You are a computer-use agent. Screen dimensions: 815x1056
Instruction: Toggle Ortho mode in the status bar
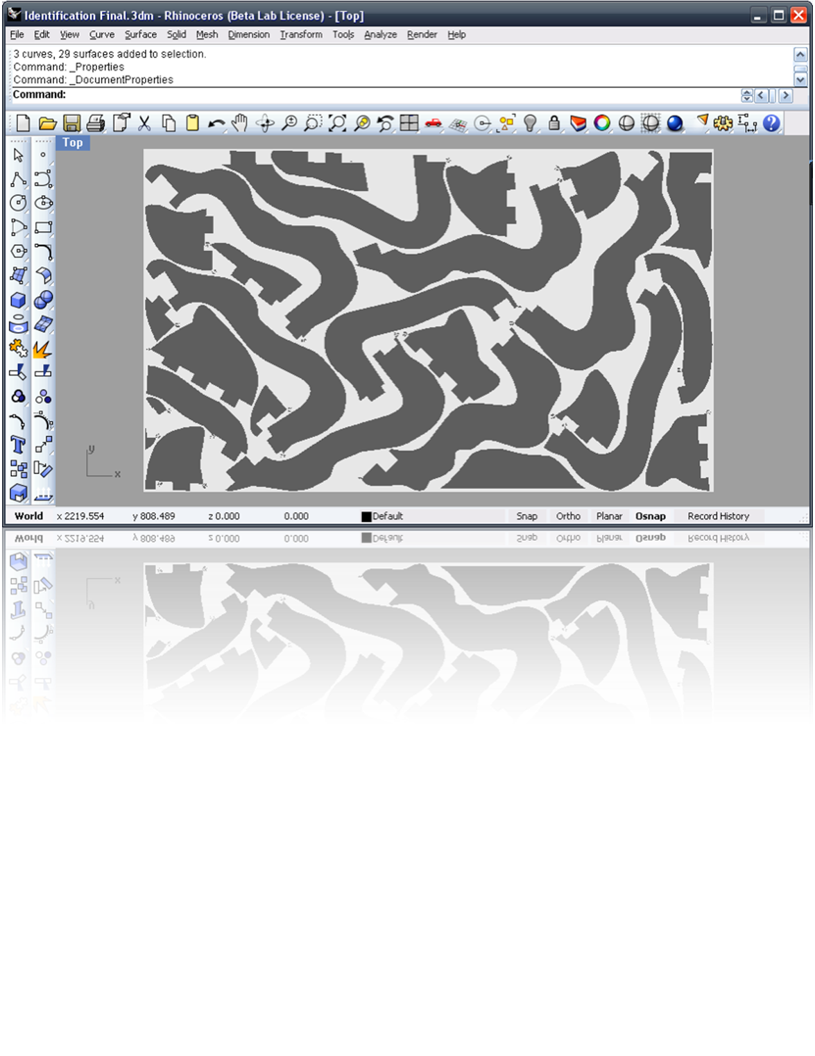tap(568, 516)
